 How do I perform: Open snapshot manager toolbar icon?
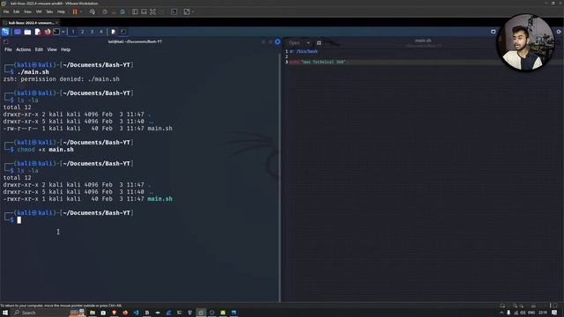coord(122,11)
